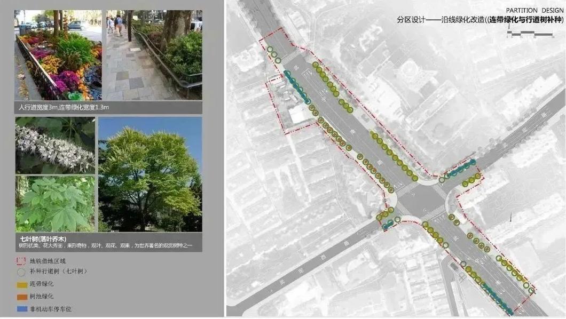
Task: Click the red dashed 地铁借地区域 legend symbol
Action: pyautogui.click(x=21, y=261)
